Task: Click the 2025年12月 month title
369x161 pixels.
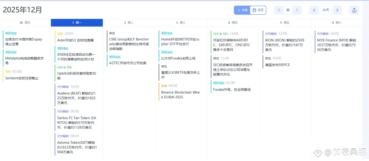Action: [x=22, y=10]
